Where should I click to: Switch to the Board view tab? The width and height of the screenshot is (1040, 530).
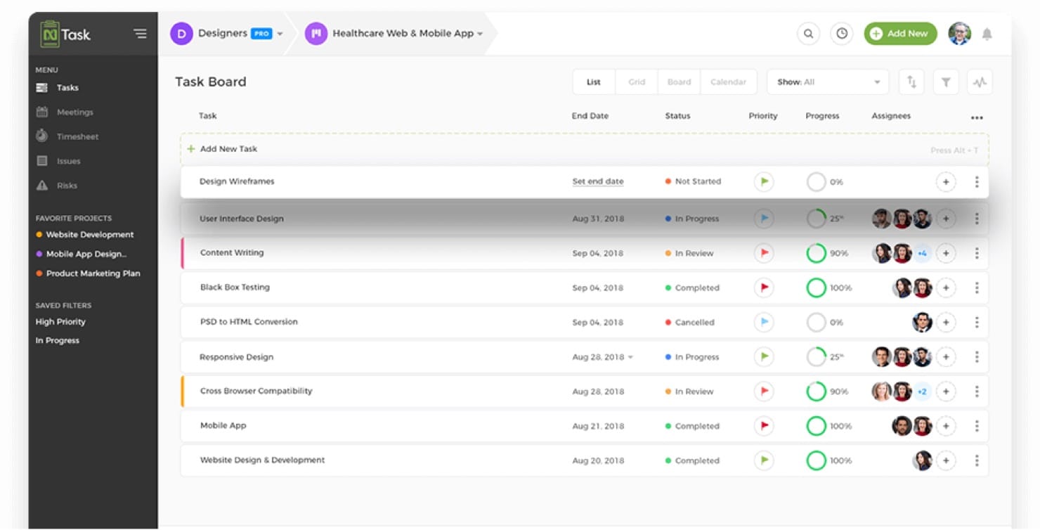(679, 82)
